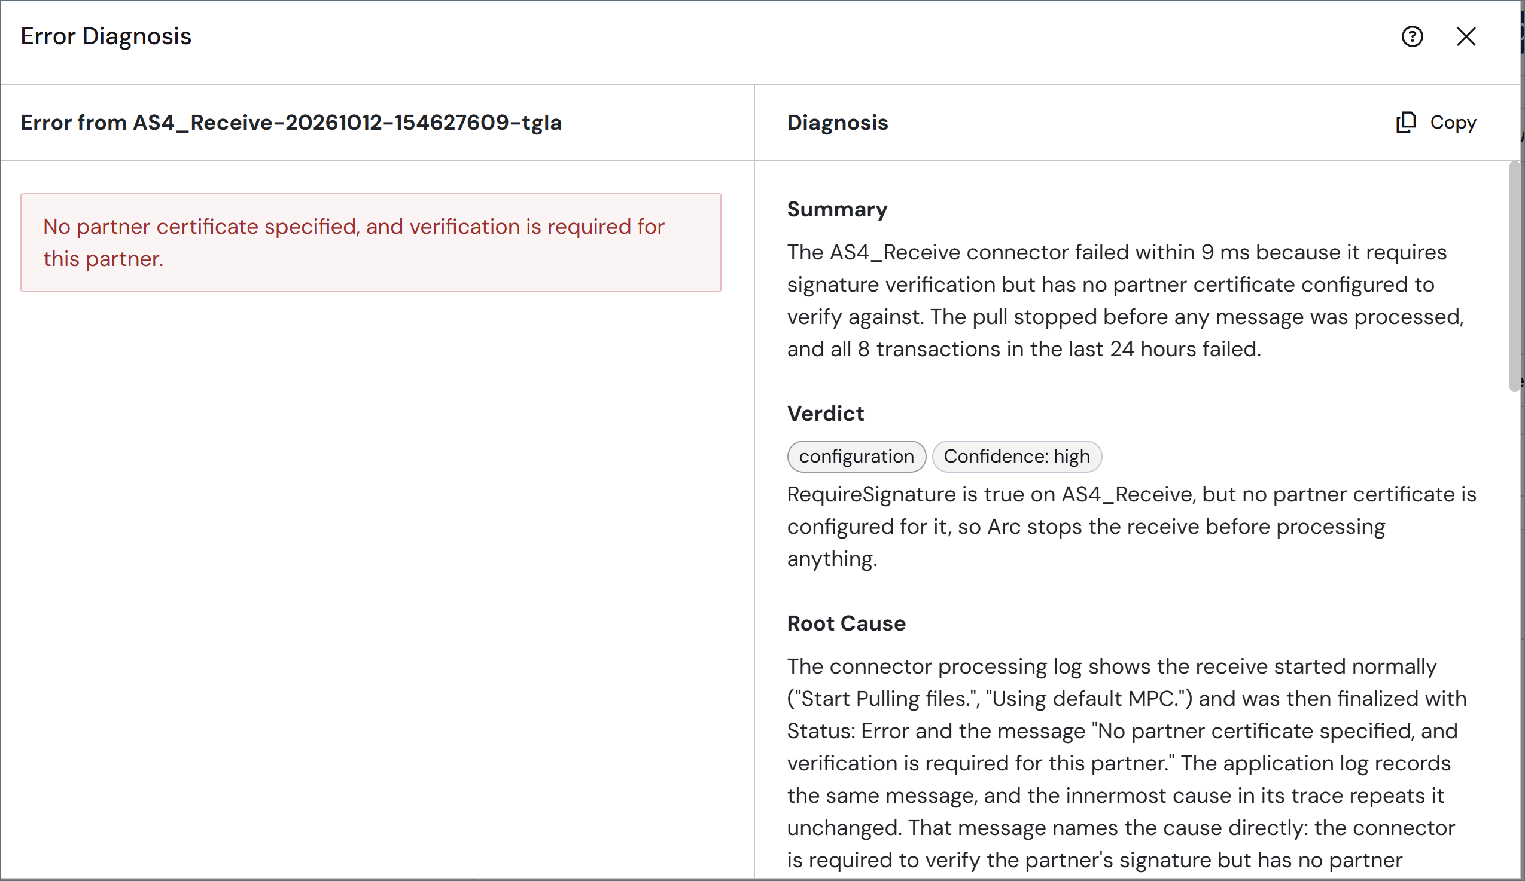Click the Root Cause section heading
Screen dimensions: 1525x881
coord(846,623)
